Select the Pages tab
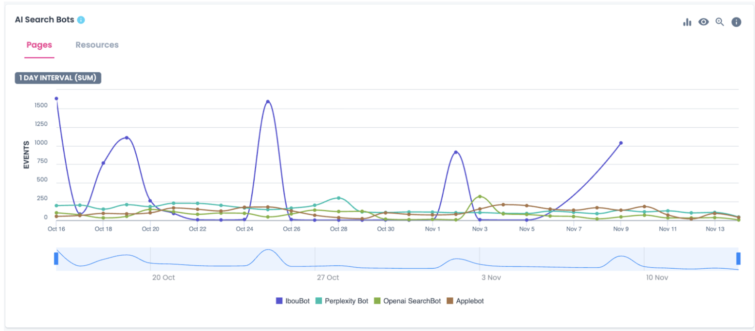The image size is (755, 331). [x=39, y=45]
